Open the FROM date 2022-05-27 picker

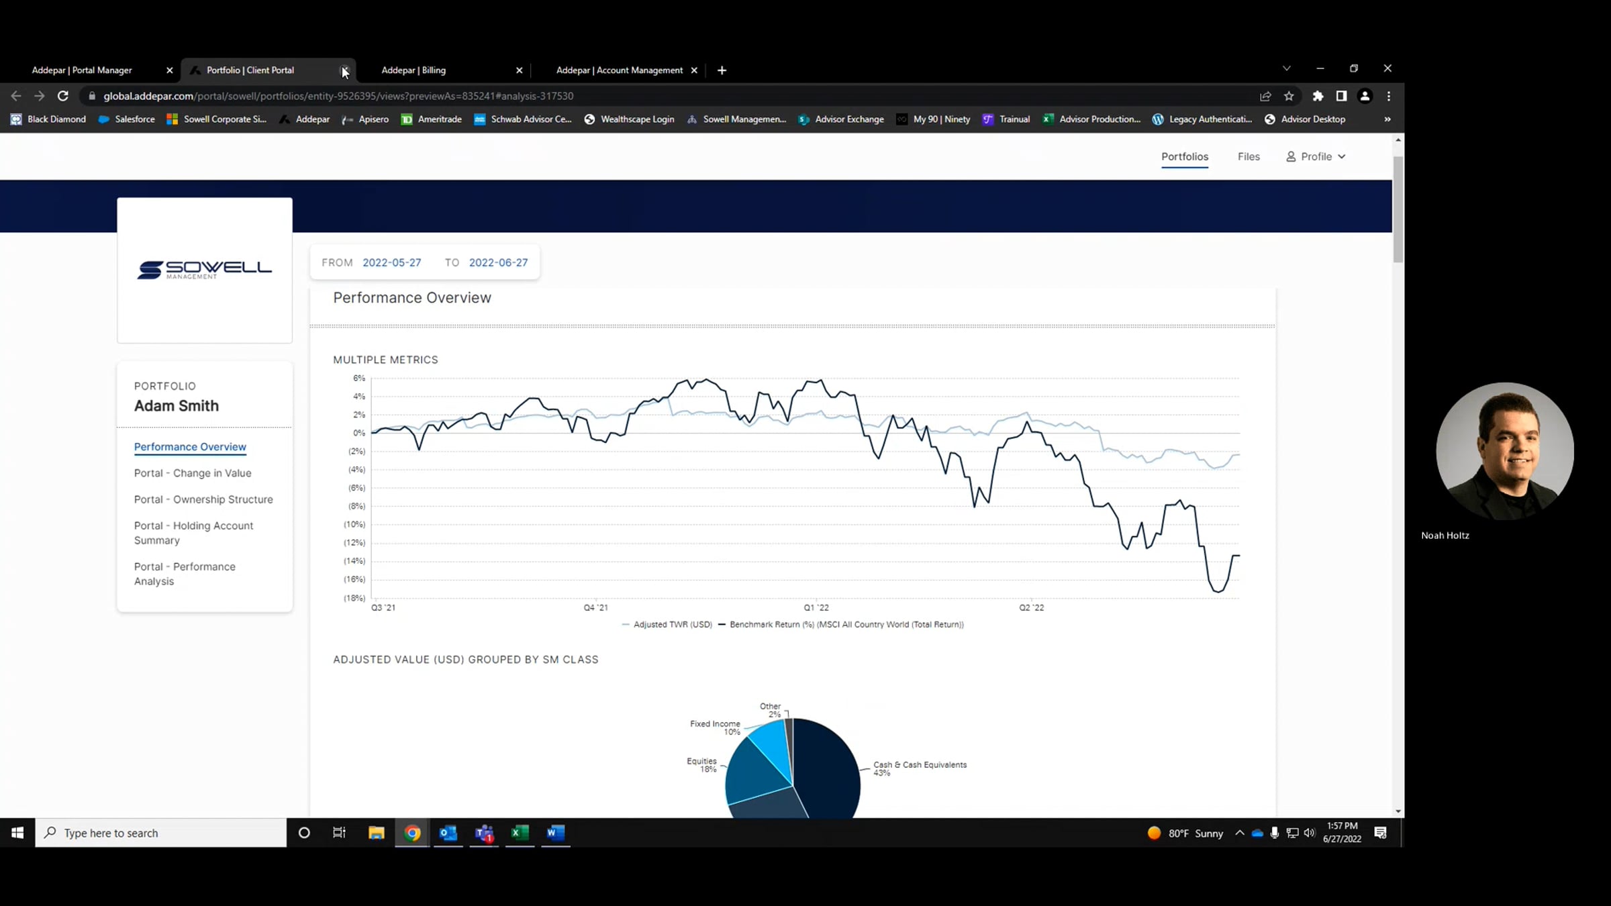[x=392, y=262]
